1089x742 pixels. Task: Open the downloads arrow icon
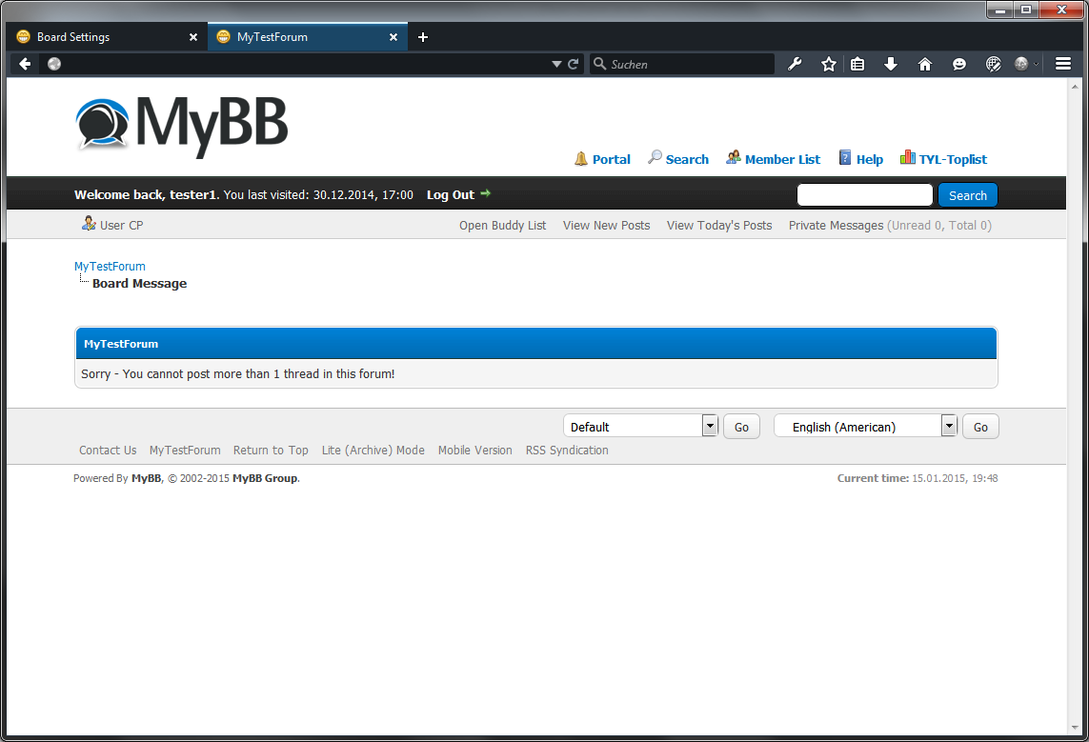point(891,64)
